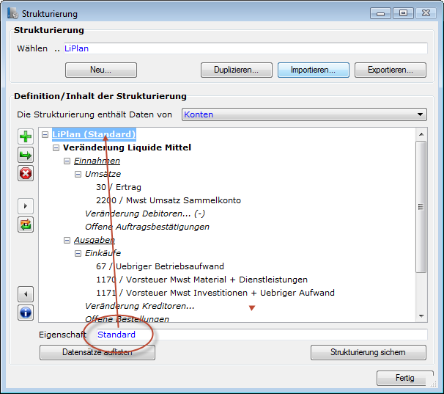Click the Eigenschaft input field
Image resolution: width=444 pixels, height=394 pixels.
(x=278, y=335)
